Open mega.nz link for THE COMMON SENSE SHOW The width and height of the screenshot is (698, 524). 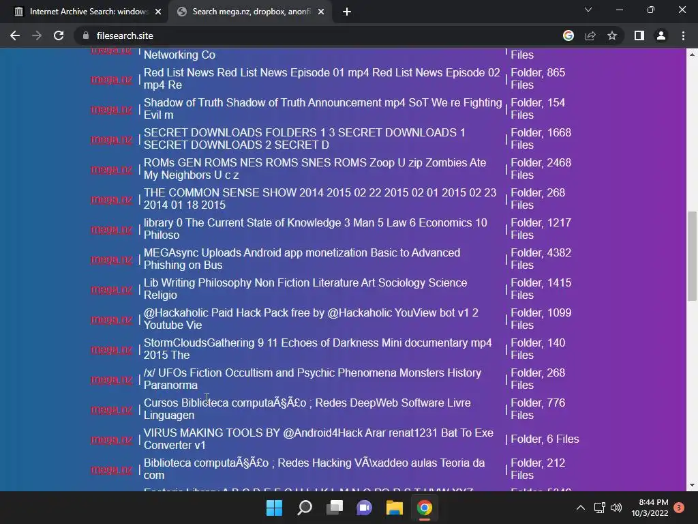pyautogui.click(x=112, y=199)
